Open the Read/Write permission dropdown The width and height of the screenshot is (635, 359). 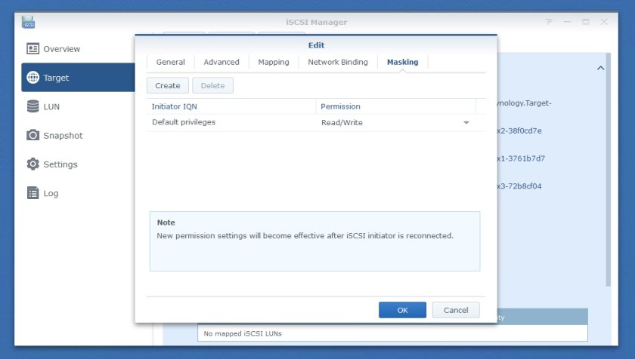pyautogui.click(x=466, y=123)
